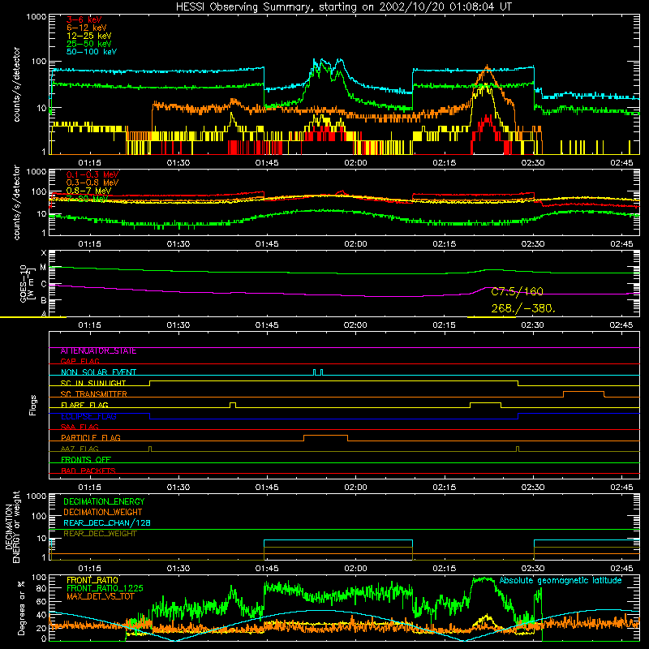The image size is (649, 649).
Task: Click the REAR_DEC_CHAN/128 legend label
Action: (107, 523)
